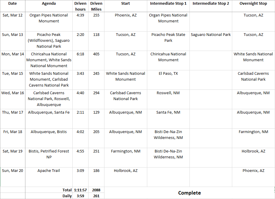Select the 405 driven miles cell
Viewport: 275px width, 199px height.
[x=96, y=54]
